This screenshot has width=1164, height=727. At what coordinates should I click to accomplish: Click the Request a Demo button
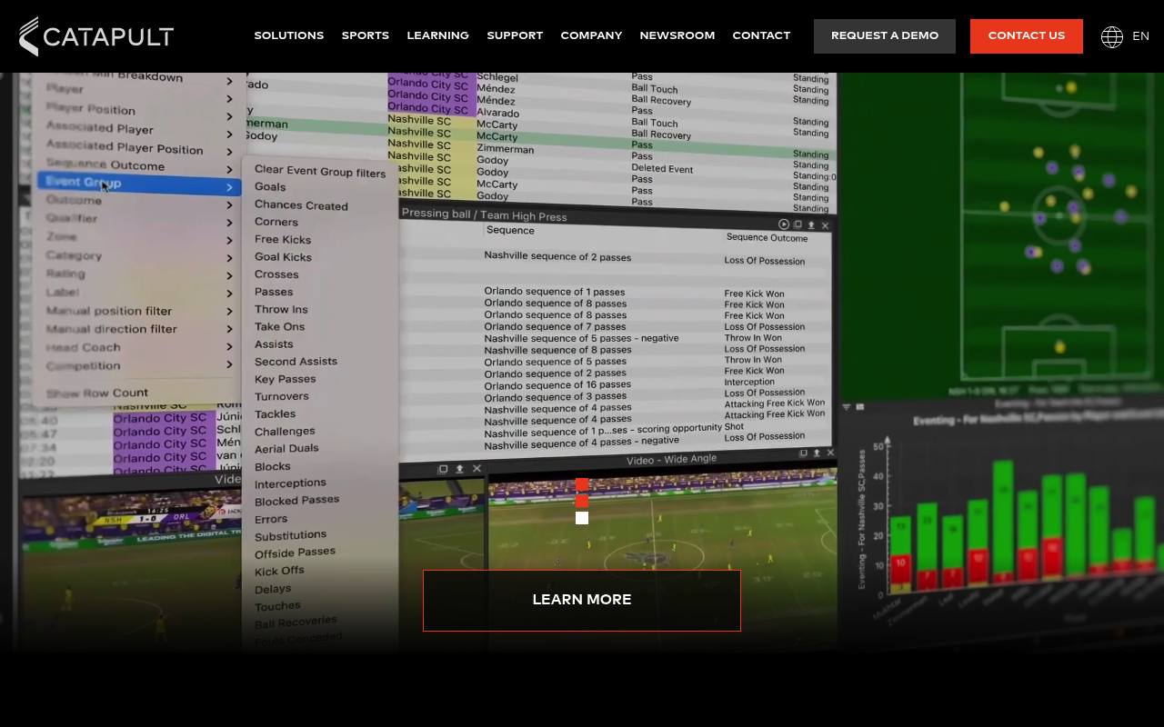[x=885, y=36]
